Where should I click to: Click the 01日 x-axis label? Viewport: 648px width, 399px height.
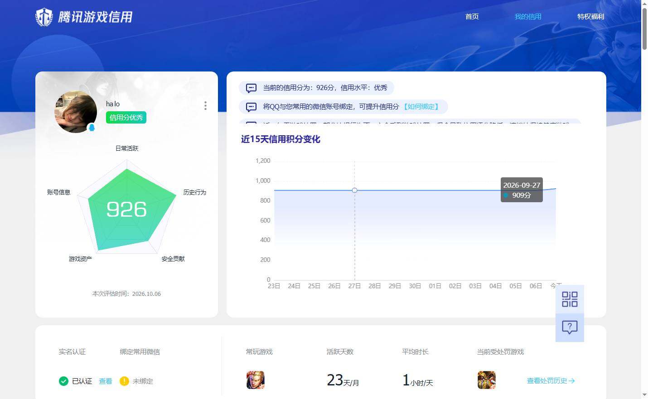[x=435, y=286]
